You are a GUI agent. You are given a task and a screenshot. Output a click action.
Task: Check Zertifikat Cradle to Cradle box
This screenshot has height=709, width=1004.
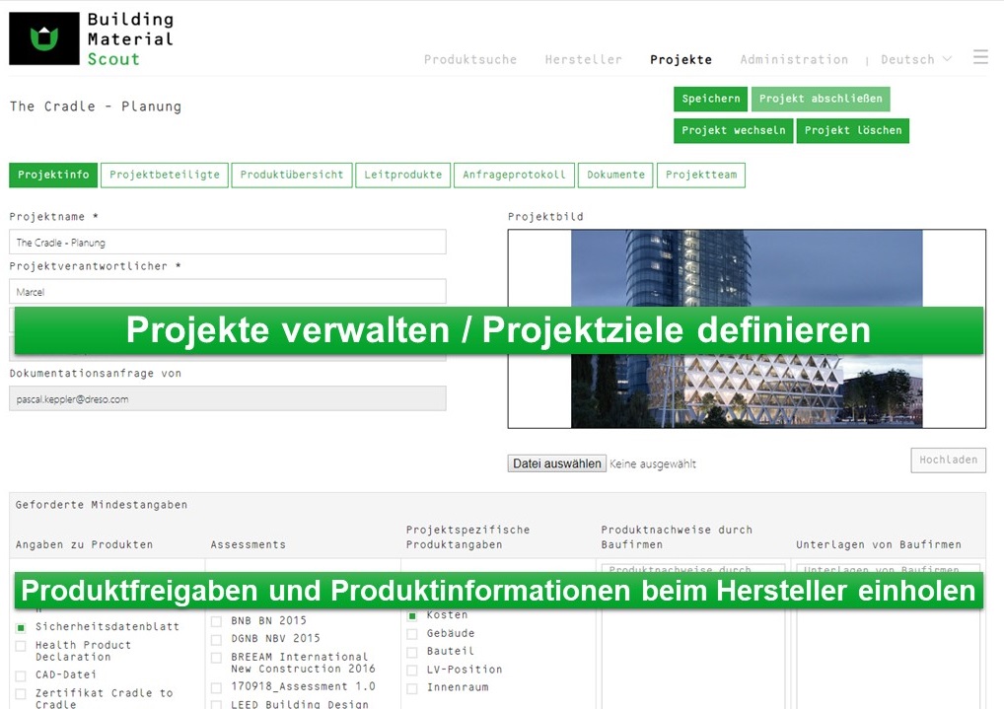pos(21,693)
